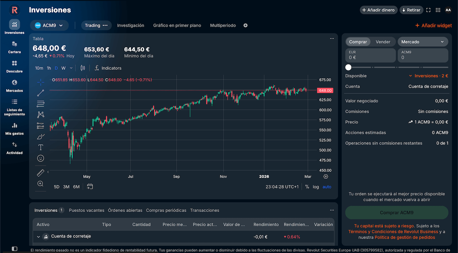Open Trading tab options ellipsis
The height and width of the screenshot is (253, 458).
tap(105, 26)
